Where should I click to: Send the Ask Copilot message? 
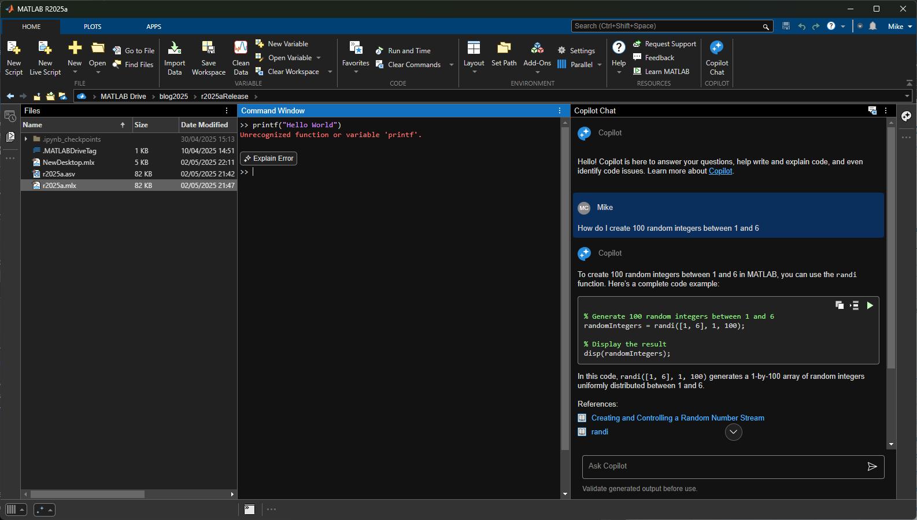(x=872, y=467)
